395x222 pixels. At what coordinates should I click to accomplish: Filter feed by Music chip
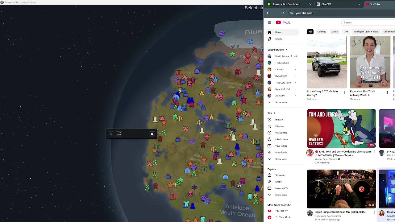click(x=335, y=32)
